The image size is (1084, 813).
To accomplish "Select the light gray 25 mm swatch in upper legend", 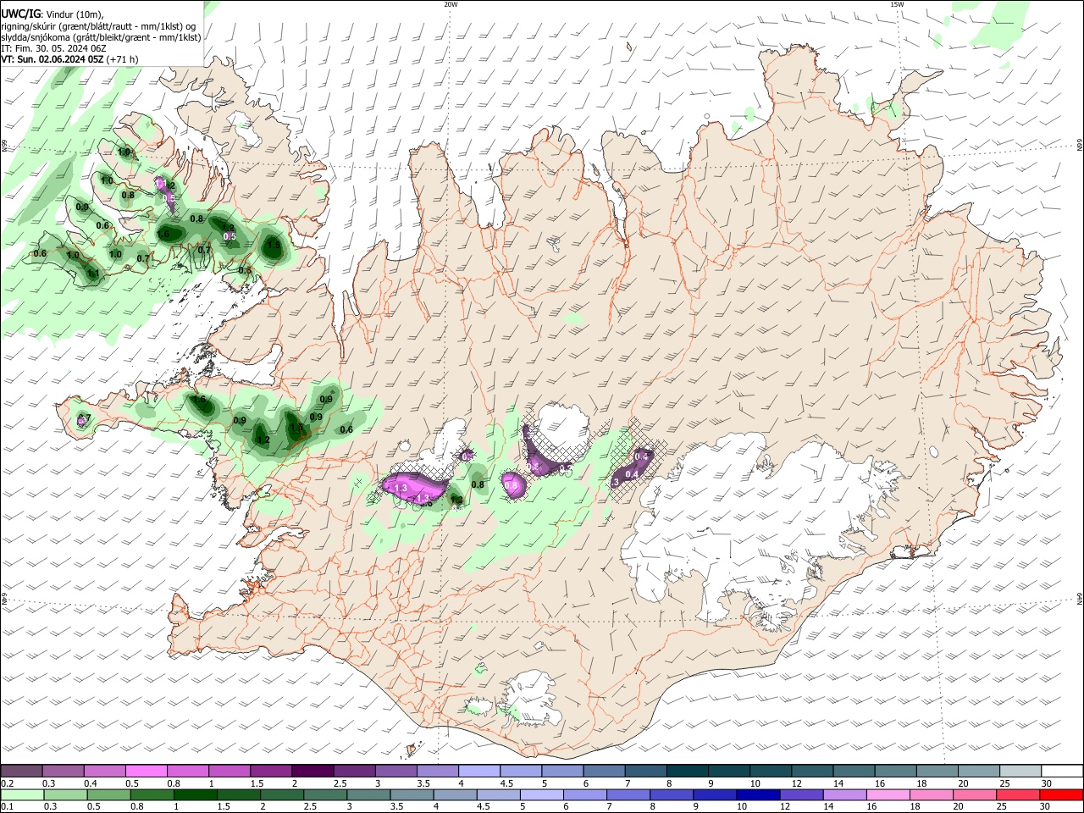I will click(1020, 771).
